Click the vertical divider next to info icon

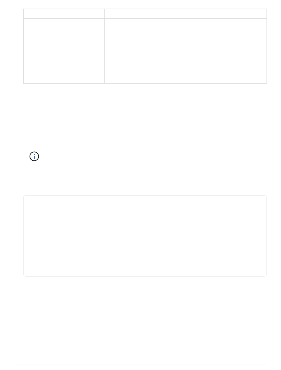(45, 156)
